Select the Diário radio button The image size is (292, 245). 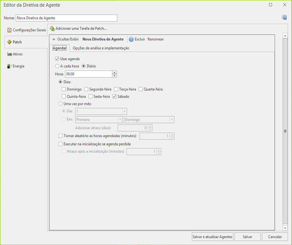click(84, 66)
